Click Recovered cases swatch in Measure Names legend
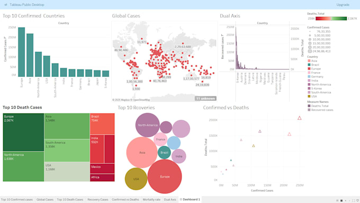This screenshot has height=203, width=360. pyautogui.click(x=309, y=110)
